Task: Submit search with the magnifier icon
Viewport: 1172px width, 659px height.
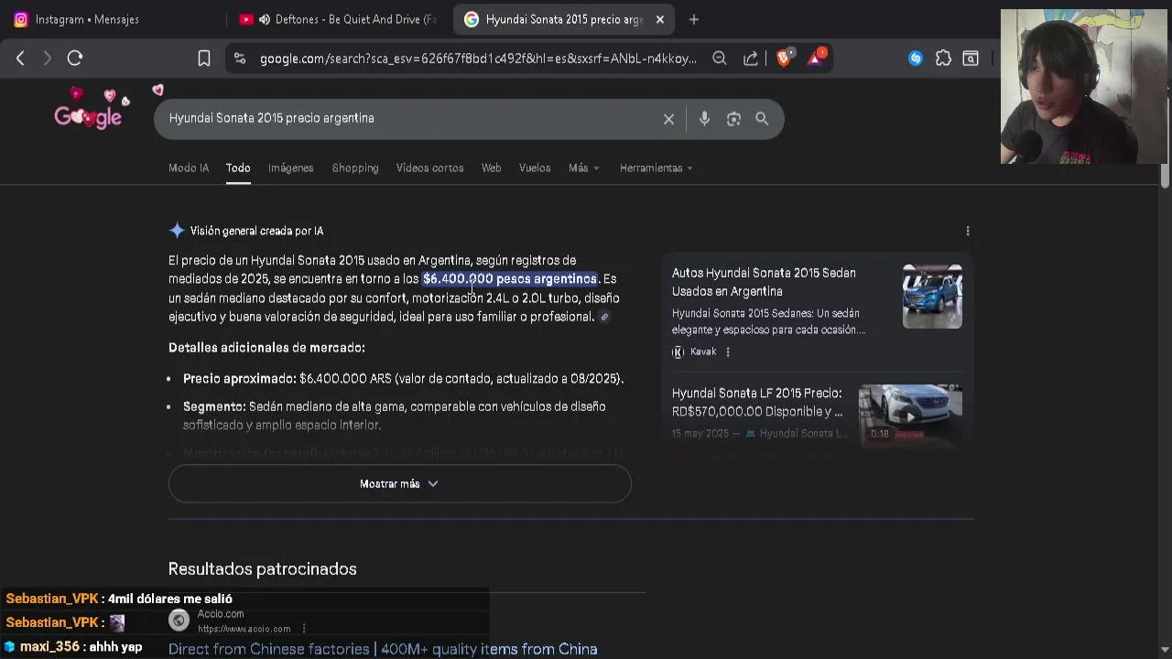Action: [x=762, y=119]
